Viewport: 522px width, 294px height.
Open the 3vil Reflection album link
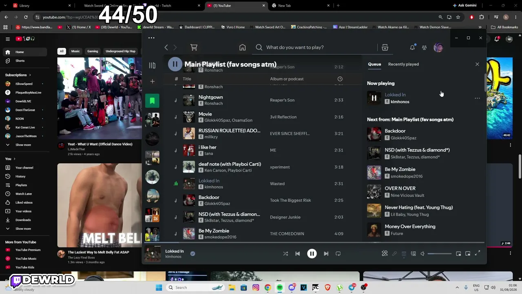point(283,117)
